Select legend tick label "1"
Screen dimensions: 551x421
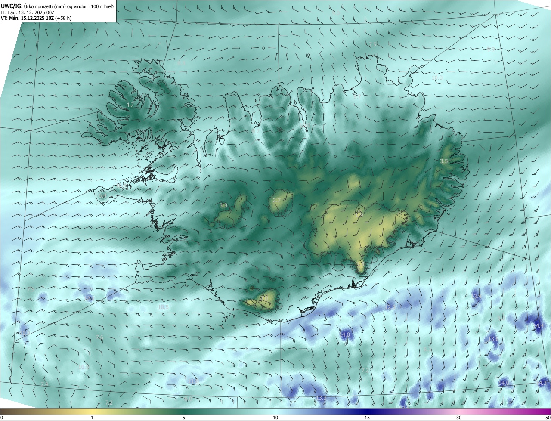[x=92, y=418]
